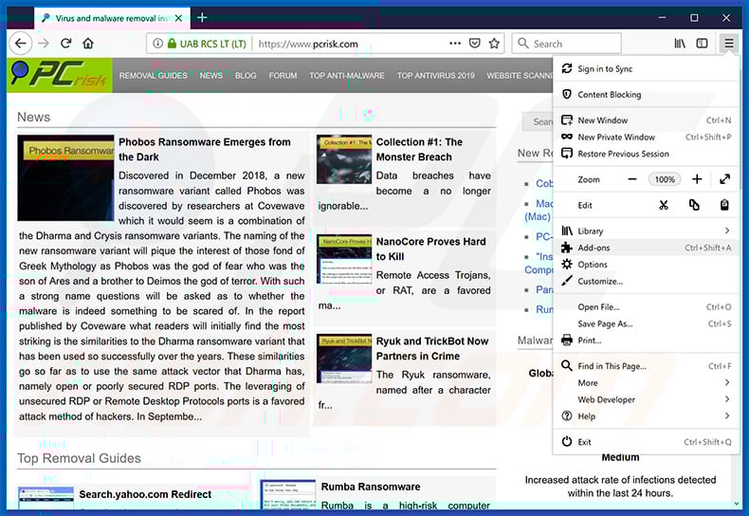The height and width of the screenshot is (516, 749).
Task: Open REMOVAL GUIDES nav link
Action: 153,76
